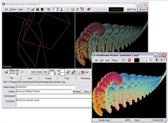Click the Save button beside Creator field
This screenshot has width=168, height=123.
(x=86, y=91)
